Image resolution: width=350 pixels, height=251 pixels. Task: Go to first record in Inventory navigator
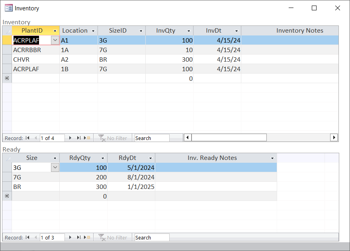[x=27, y=138]
